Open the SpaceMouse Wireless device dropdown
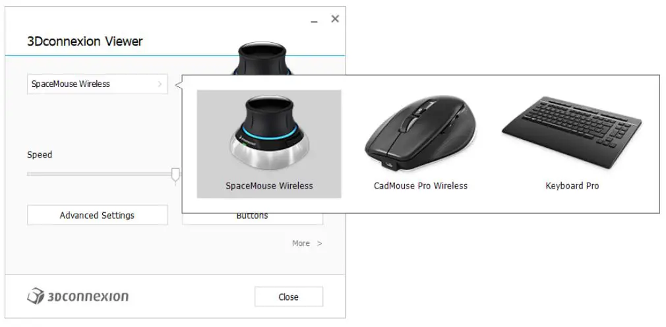666x327 pixels. coord(98,84)
